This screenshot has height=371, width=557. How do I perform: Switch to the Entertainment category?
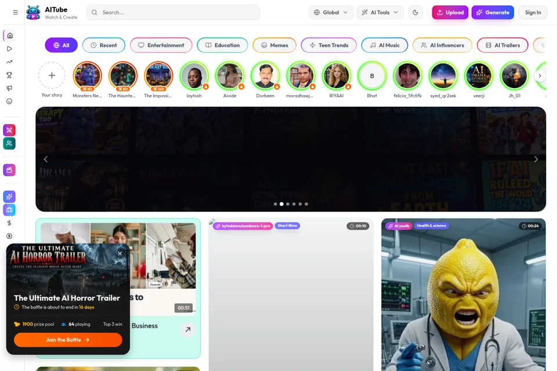pos(161,45)
